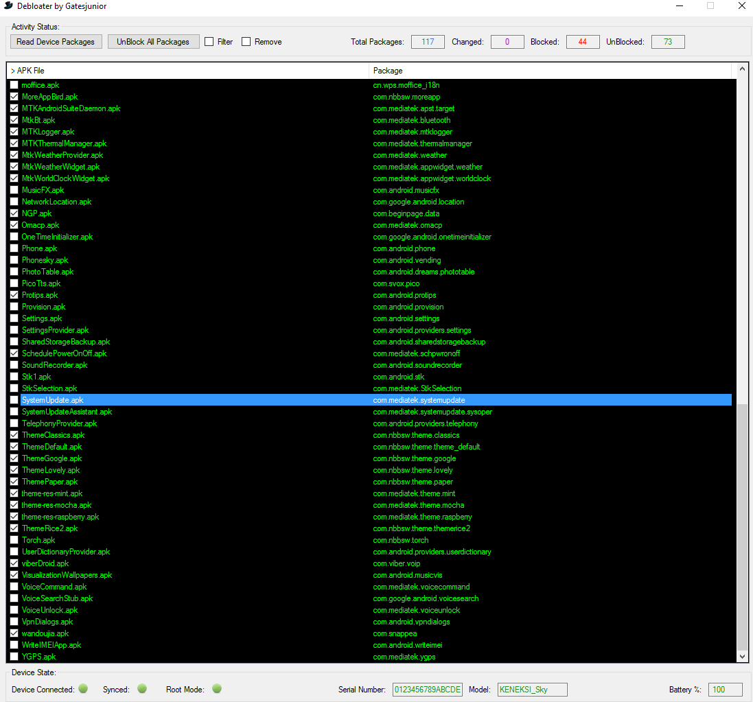This screenshot has width=753, height=702.
Task: Enable the Remove checkbox
Action: [x=246, y=42]
